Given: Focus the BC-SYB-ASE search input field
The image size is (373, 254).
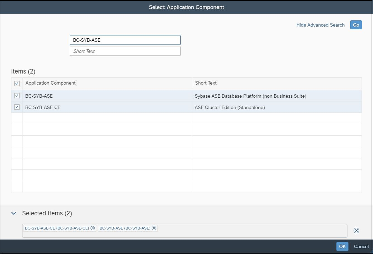Looking at the screenshot, I should 125,40.
